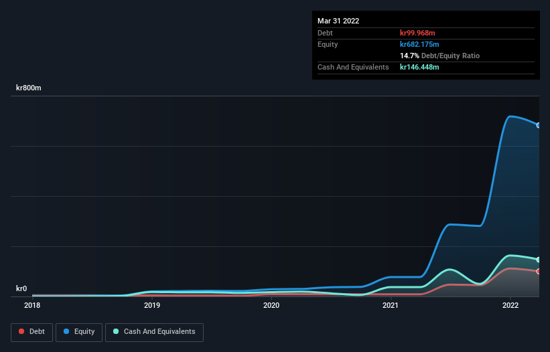
Task: Click the kr800m y-axis label
Action: click(28, 88)
